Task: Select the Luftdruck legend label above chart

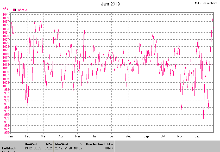Action: [x=22, y=10]
